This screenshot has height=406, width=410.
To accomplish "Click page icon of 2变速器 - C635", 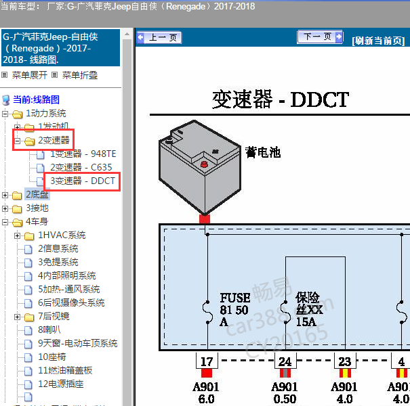I will (x=40, y=168).
